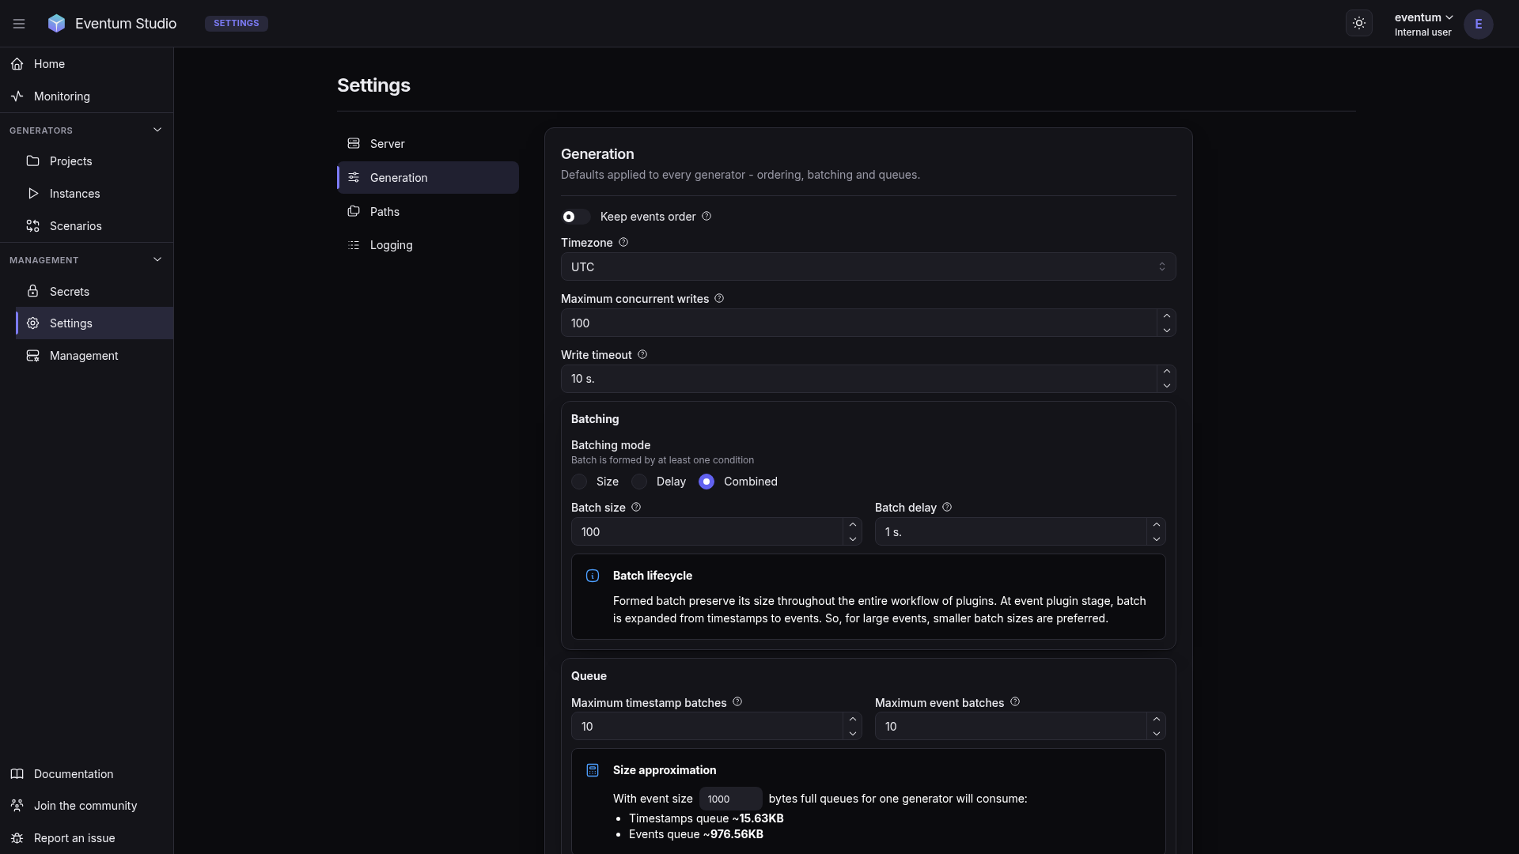Select the Delay batching mode

click(x=639, y=482)
